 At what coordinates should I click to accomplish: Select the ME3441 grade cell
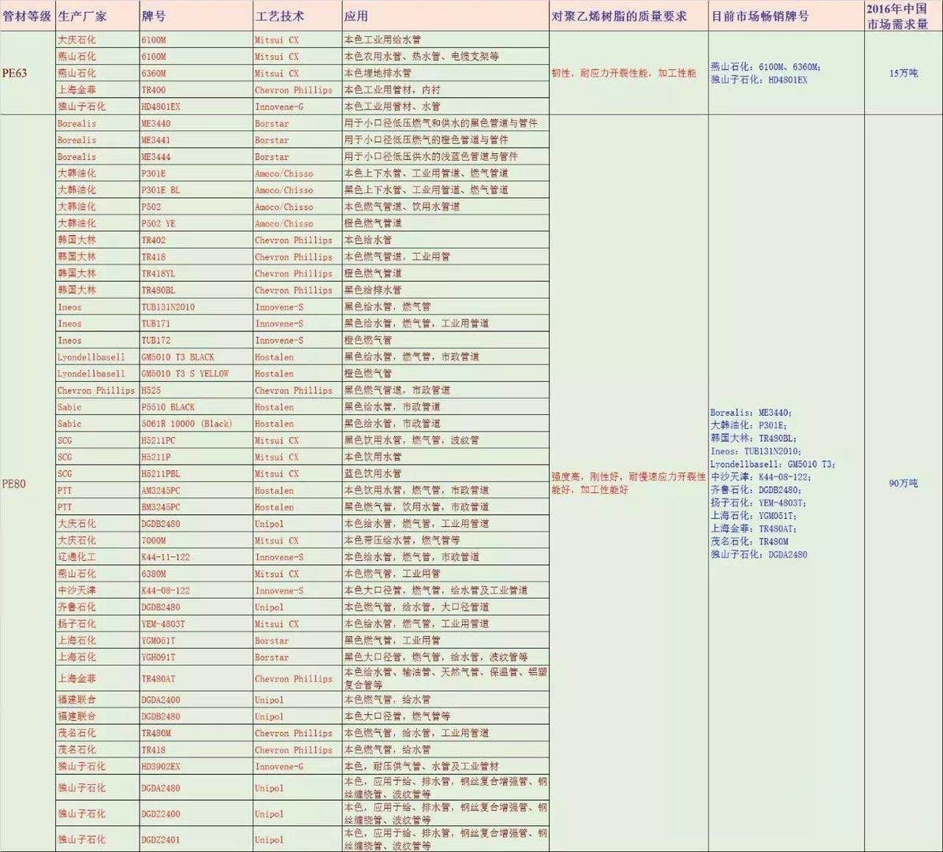[x=196, y=140]
